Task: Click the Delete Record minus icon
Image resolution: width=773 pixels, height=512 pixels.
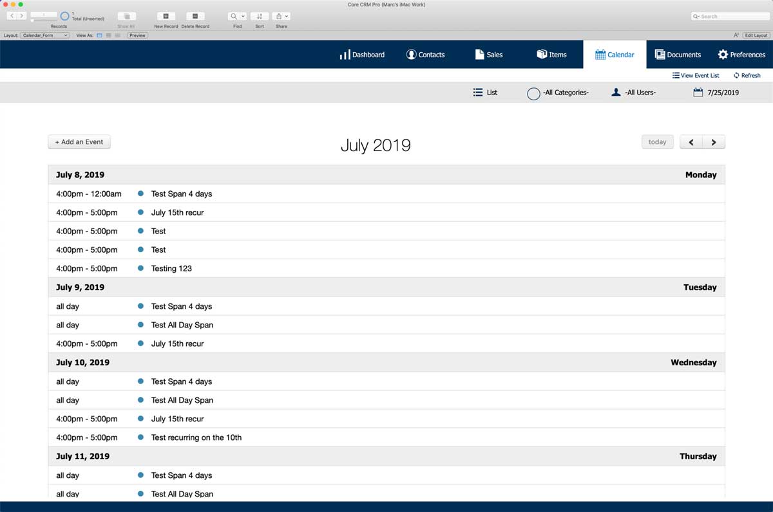Action: pyautogui.click(x=195, y=16)
